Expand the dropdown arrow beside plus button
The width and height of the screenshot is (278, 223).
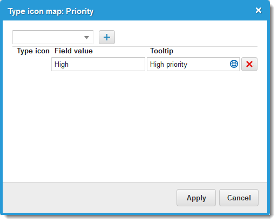point(86,37)
